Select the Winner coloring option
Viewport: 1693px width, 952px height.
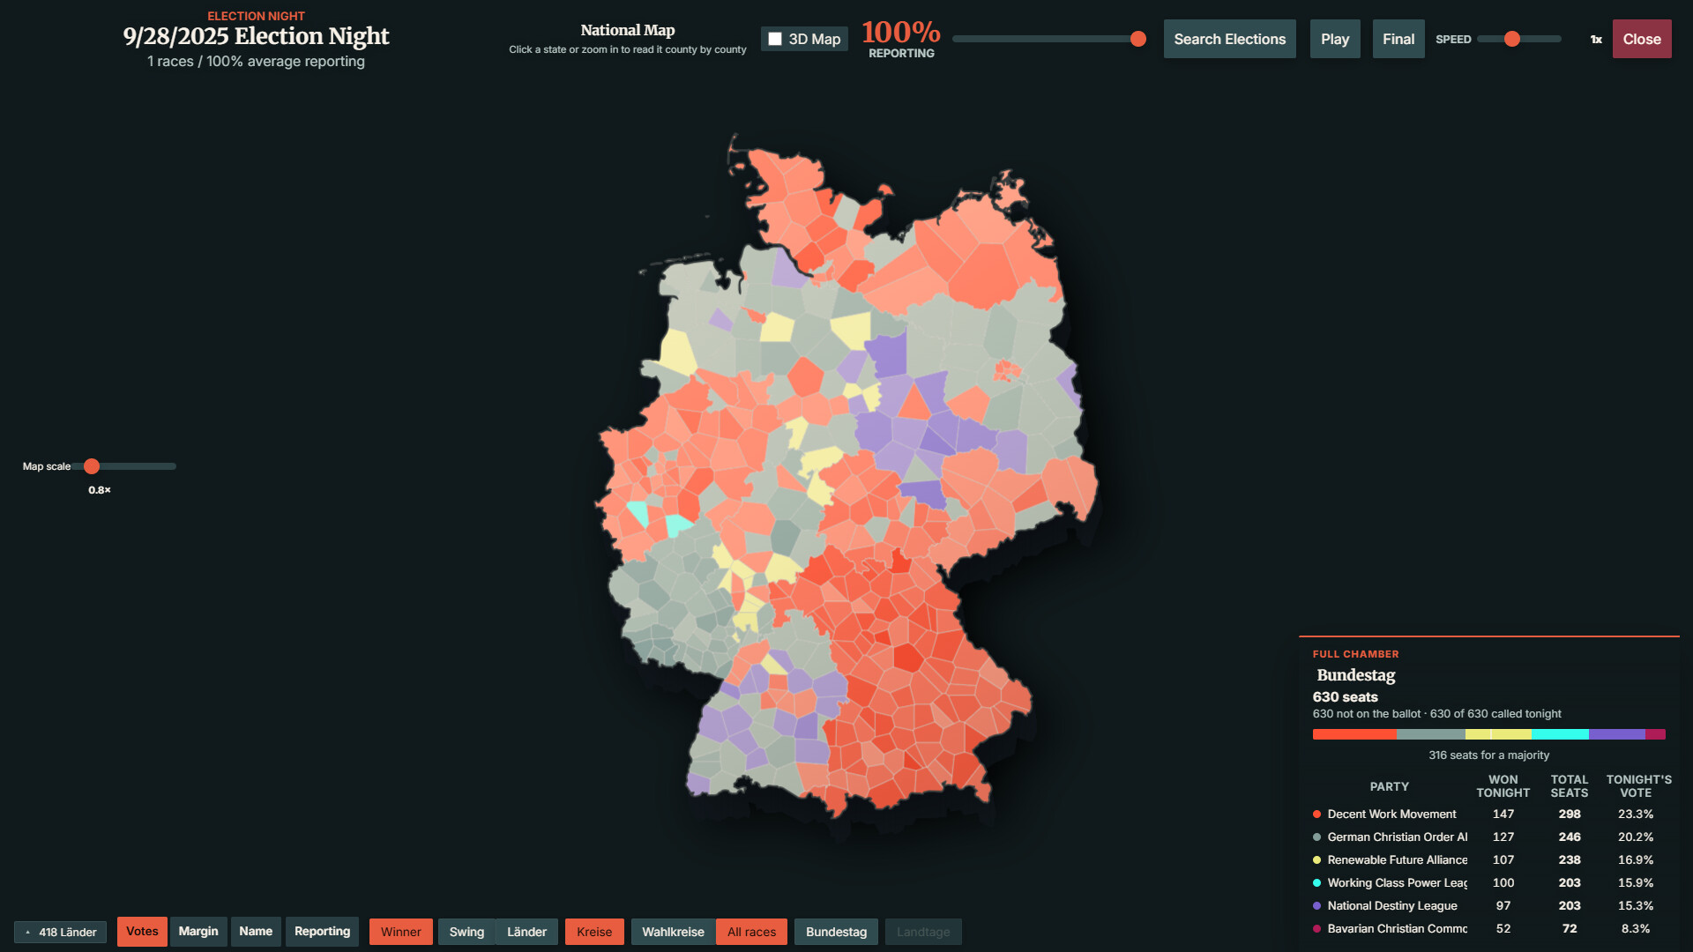401,932
